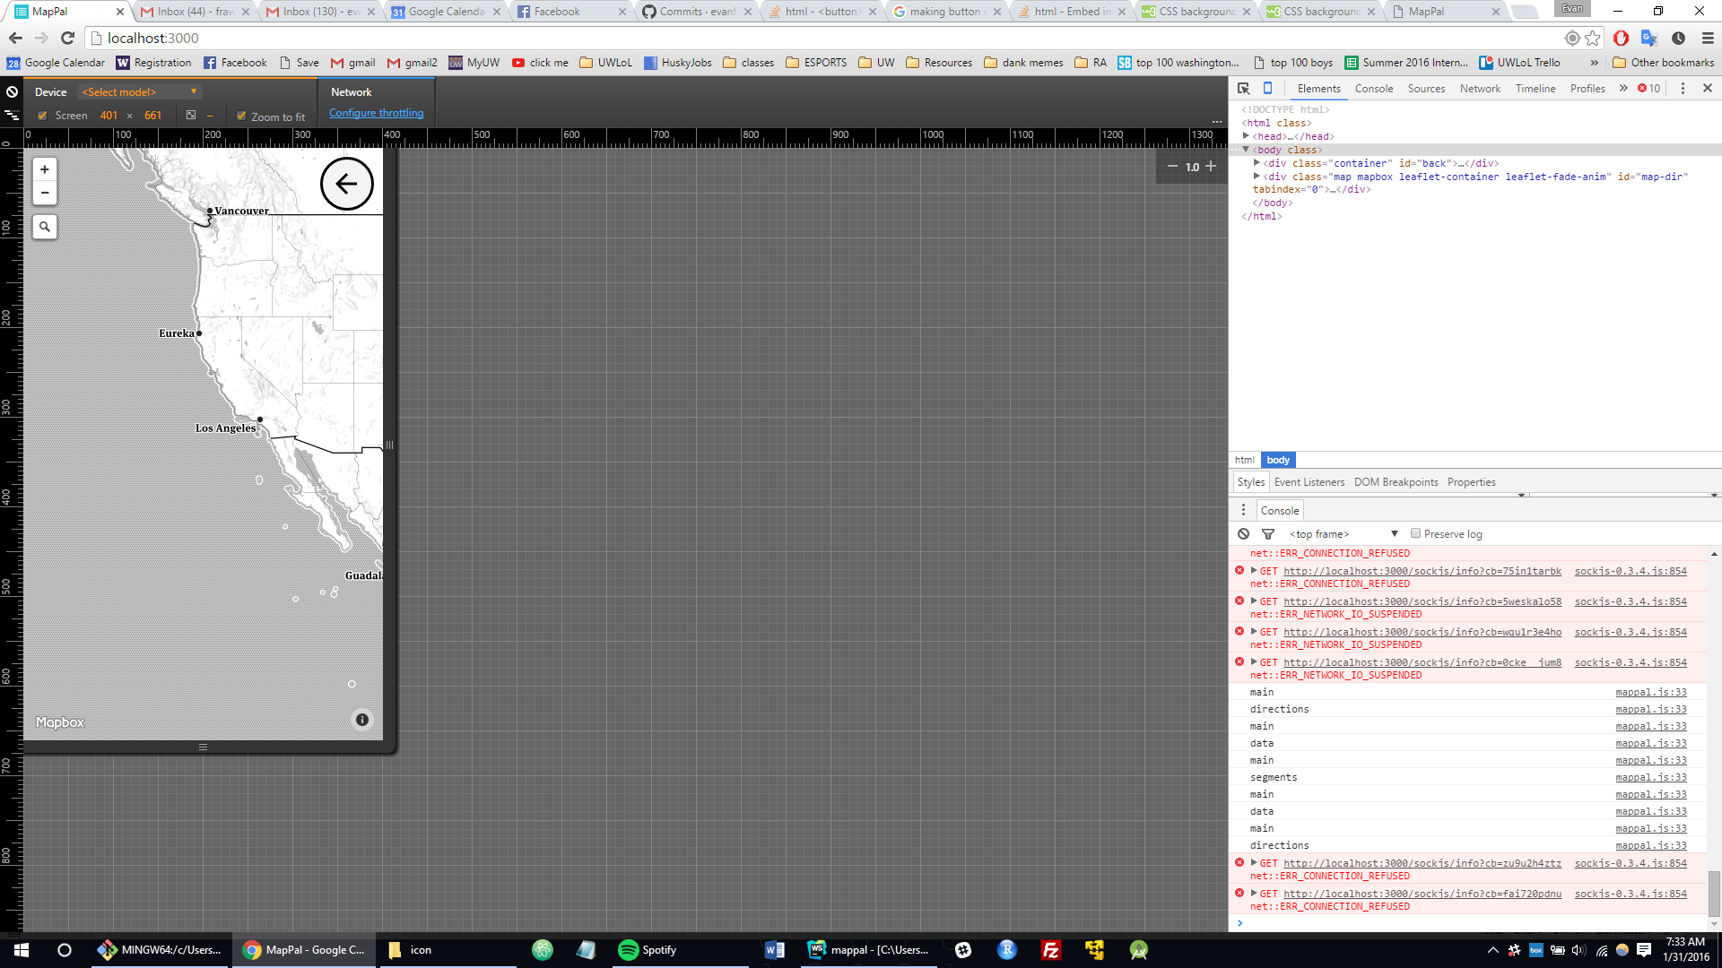Screen dimensions: 1722x968
Task: Open the mappal.js:33 source link for segments
Action: (1650, 777)
